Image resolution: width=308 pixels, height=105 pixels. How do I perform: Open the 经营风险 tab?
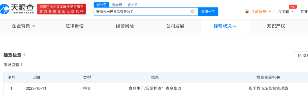tap(125, 26)
